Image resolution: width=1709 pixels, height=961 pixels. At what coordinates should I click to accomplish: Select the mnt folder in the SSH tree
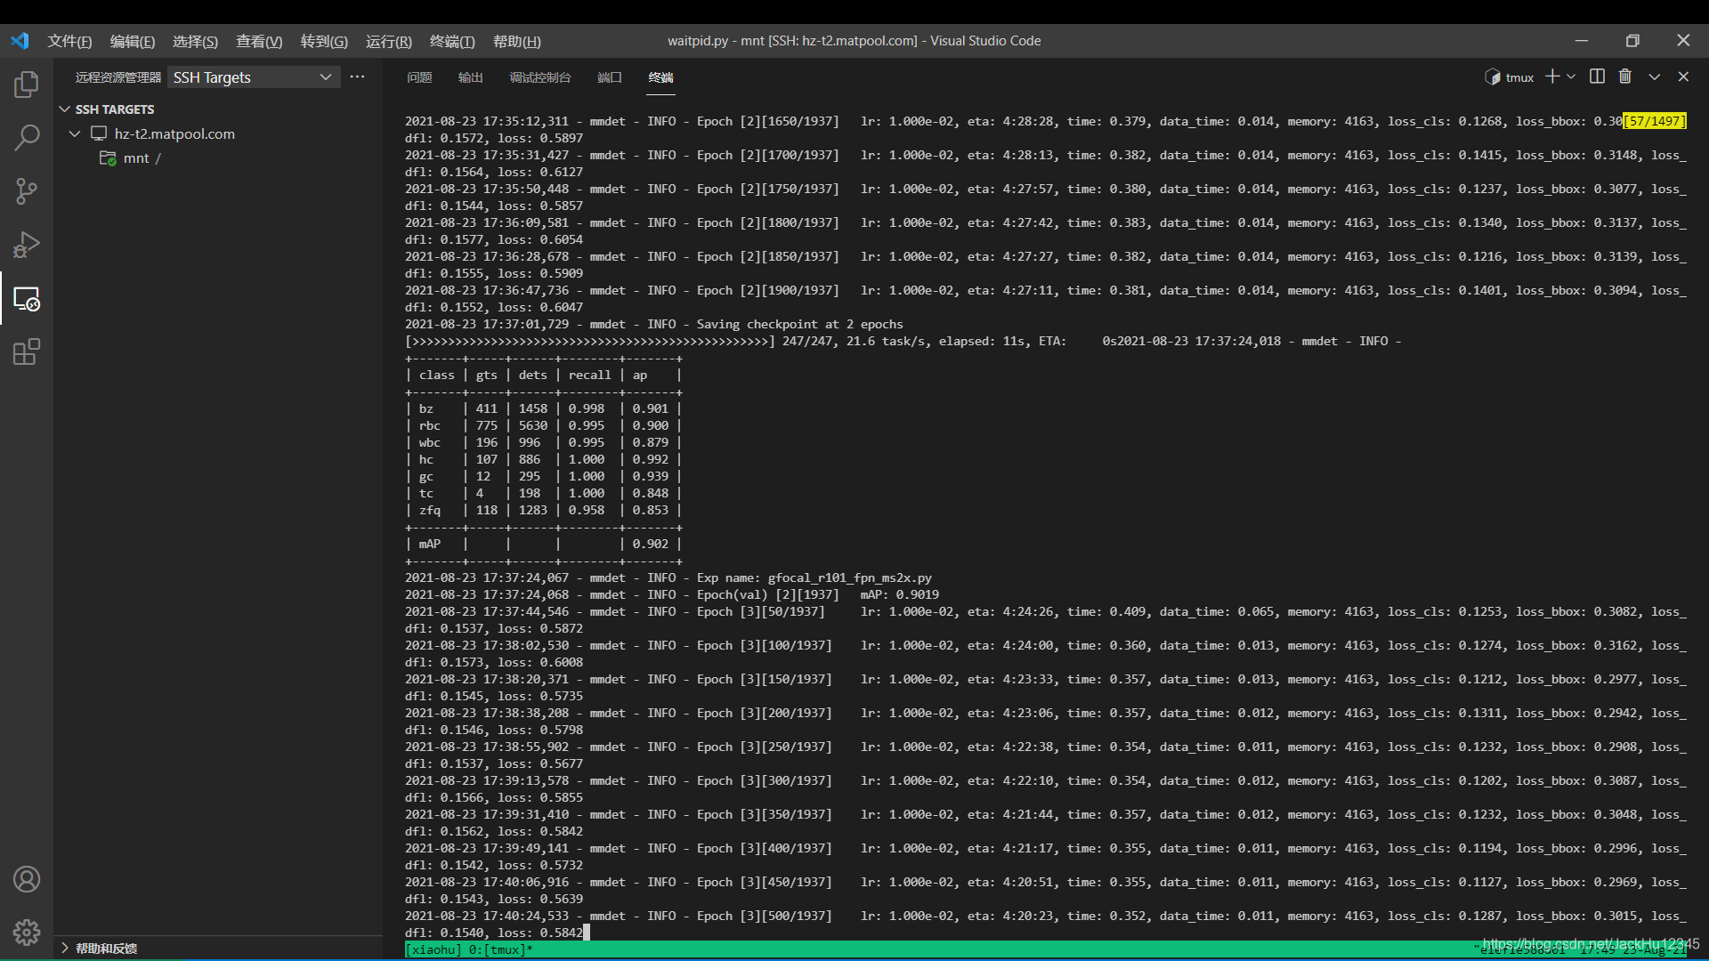138,157
